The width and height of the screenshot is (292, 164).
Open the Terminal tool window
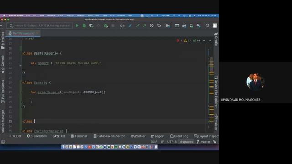[x=79, y=136]
